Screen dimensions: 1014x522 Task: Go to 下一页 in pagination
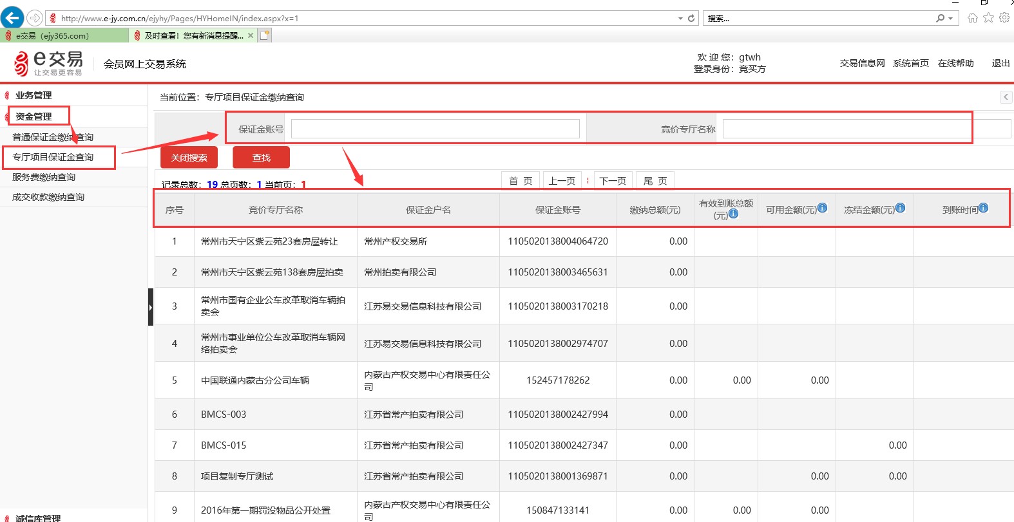[x=613, y=181]
